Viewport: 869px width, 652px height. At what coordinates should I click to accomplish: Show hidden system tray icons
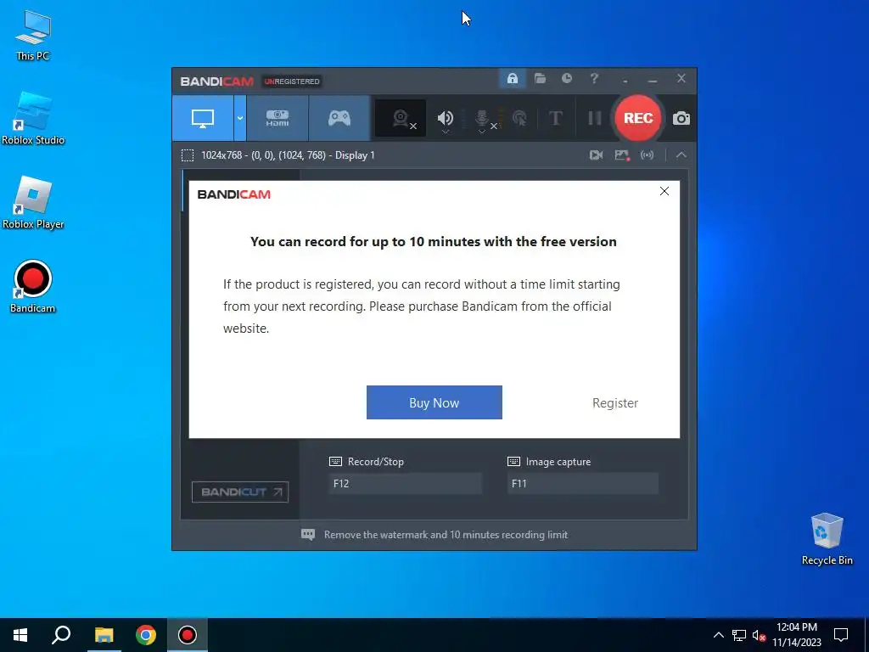[x=718, y=635]
